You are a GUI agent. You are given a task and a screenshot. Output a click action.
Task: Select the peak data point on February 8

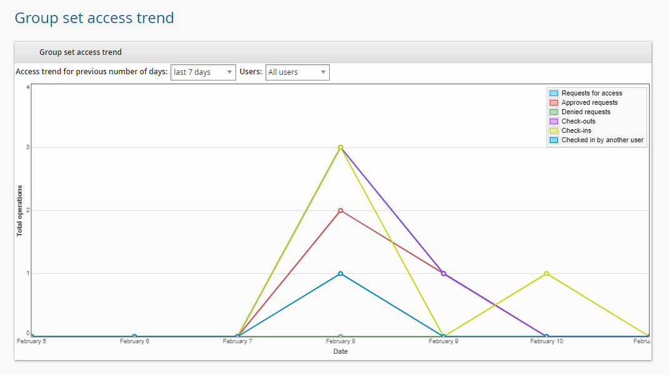click(340, 147)
